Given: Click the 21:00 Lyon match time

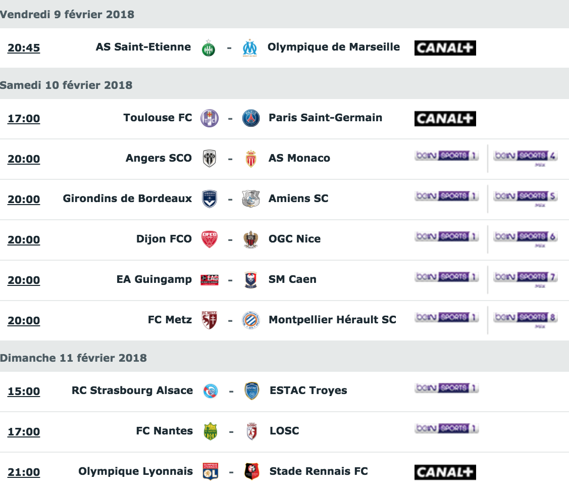Looking at the screenshot, I should (24, 472).
